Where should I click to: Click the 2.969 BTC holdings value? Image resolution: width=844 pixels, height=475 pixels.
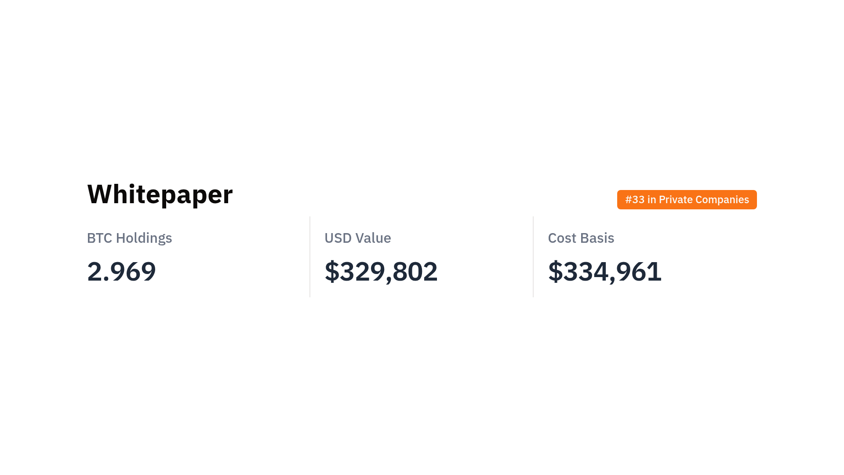click(121, 271)
